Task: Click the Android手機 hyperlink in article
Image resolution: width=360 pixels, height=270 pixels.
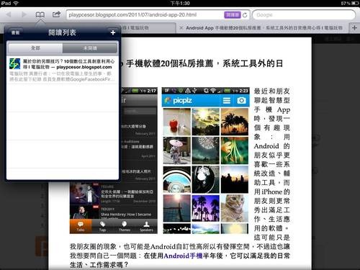Action: point(183,256)
